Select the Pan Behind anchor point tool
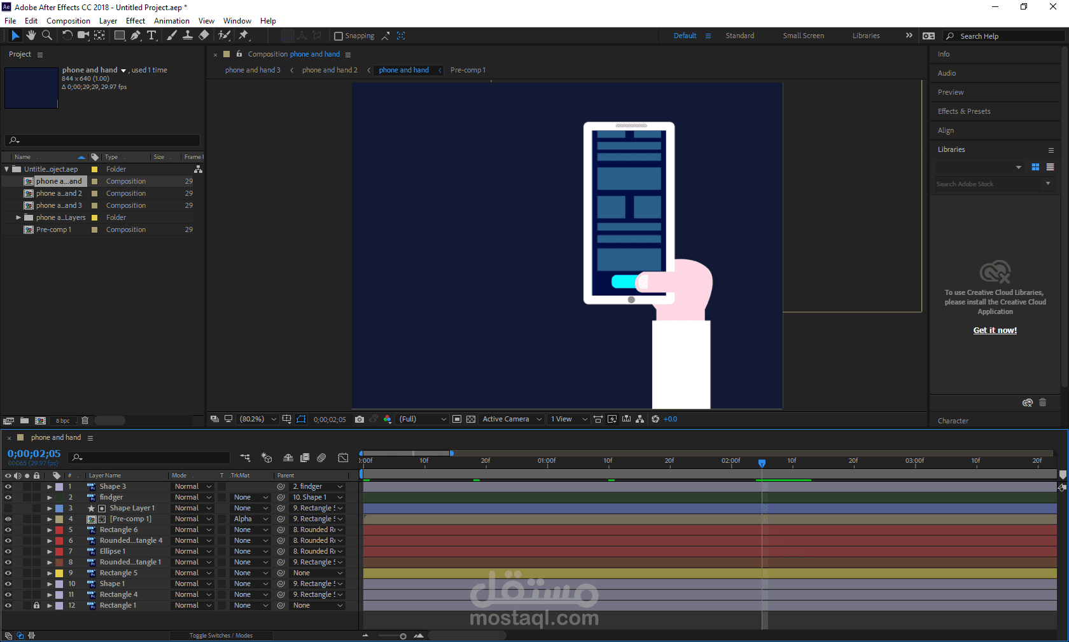Image resolution: width=1069 pixels, height=642 pixels. 100,36
